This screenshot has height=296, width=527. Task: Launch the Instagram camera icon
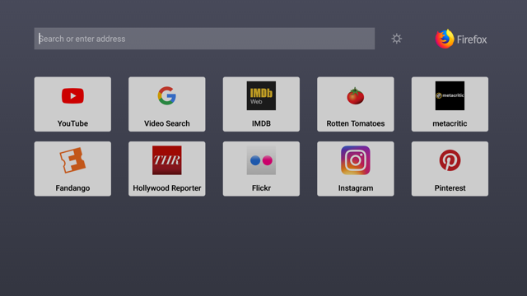coord(356,160)
